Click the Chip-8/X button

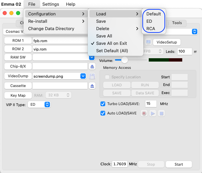(x=18, y=66)
